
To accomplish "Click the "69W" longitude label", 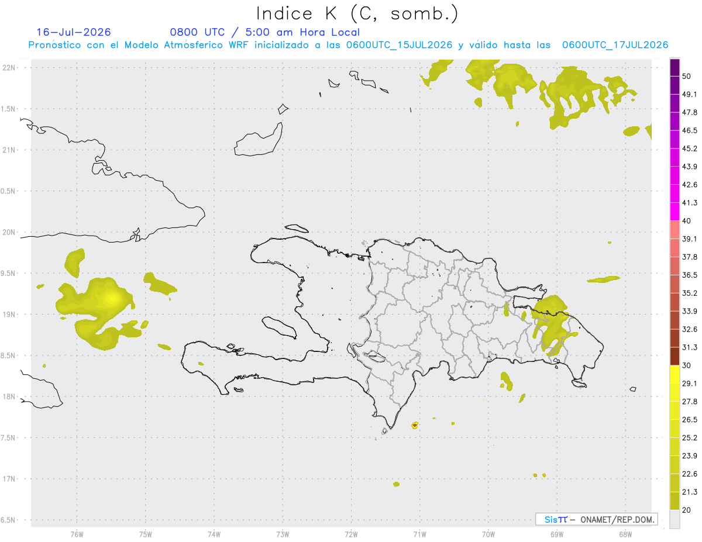I will pos(556,534).
